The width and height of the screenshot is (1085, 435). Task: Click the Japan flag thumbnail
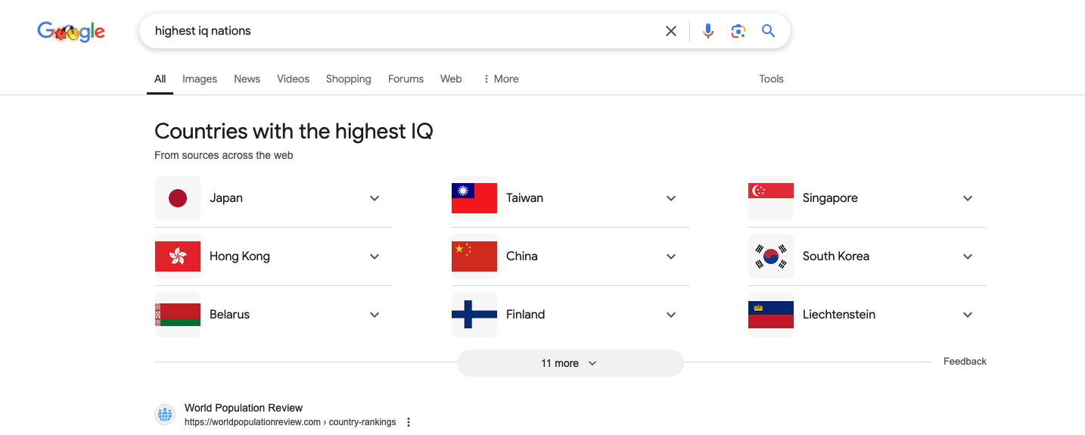pyautogui.click(x=178, y=198)
